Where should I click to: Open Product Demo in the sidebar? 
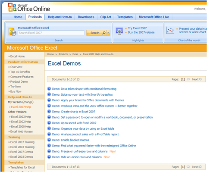(19, 81)
